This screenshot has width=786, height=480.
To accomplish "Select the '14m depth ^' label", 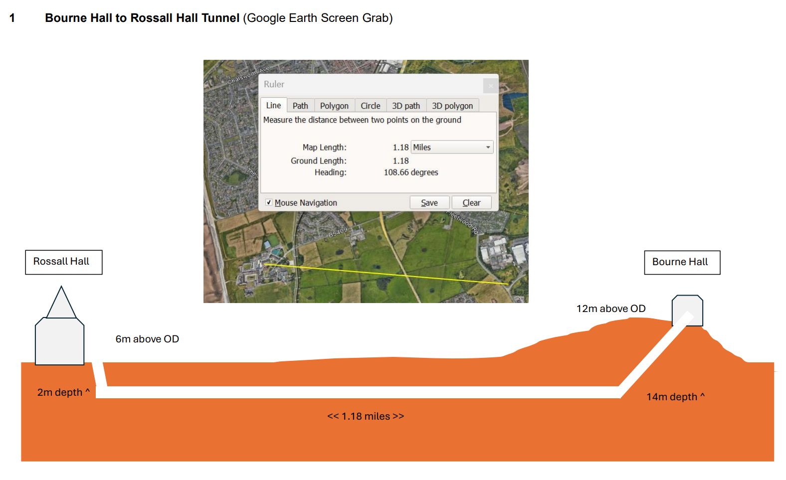I will point(675,397).
